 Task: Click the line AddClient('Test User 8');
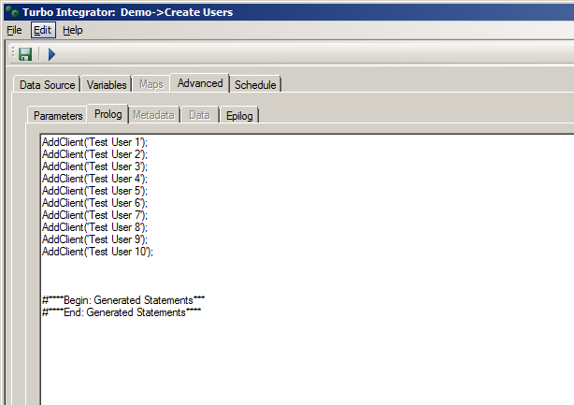pos(94,227)
